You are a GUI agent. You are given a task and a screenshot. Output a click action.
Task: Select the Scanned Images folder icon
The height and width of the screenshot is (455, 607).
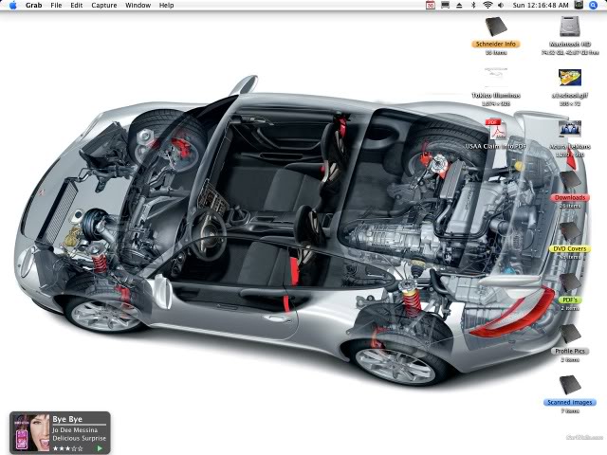pos(571,385)
